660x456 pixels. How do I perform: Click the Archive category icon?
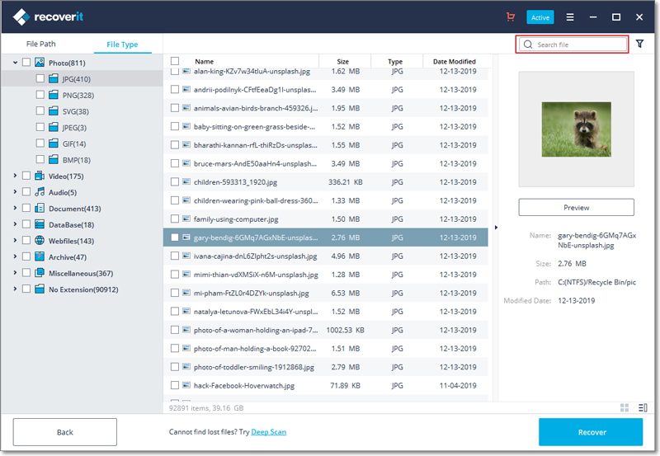pyautogui.click(x=40, y=256)
